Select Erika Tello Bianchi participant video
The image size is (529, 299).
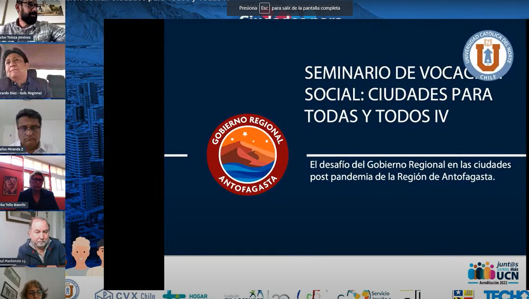tap(33, 182)
